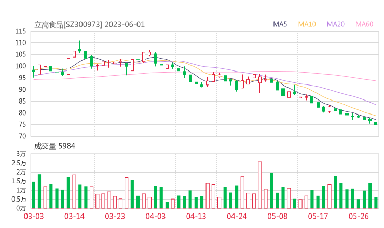Click the candlestick with highest wick near 110
Screen dimensions: 384x228
80,47
